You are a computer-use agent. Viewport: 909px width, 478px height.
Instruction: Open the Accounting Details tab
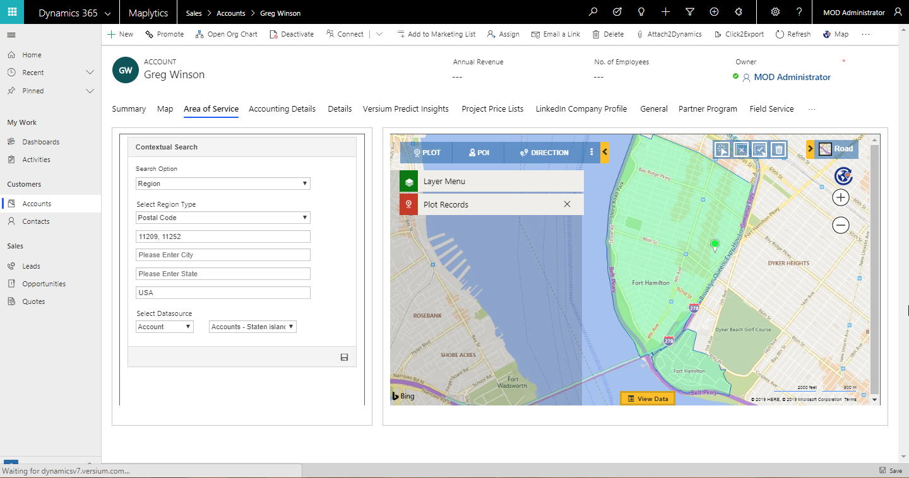pyautogui.click(x=282, y=109)
